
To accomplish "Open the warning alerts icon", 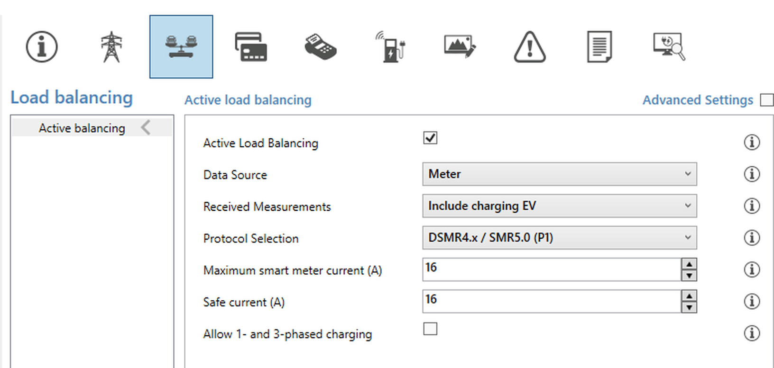I will 530,47.
